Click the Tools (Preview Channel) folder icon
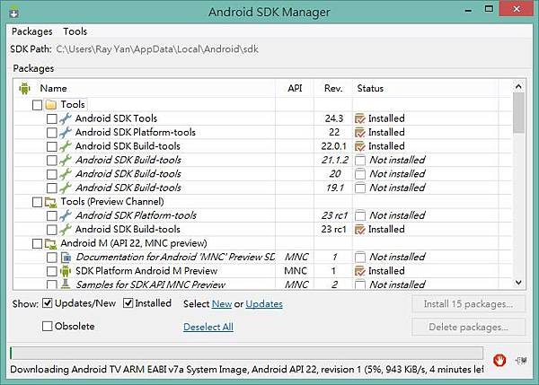 coord(51,202)
